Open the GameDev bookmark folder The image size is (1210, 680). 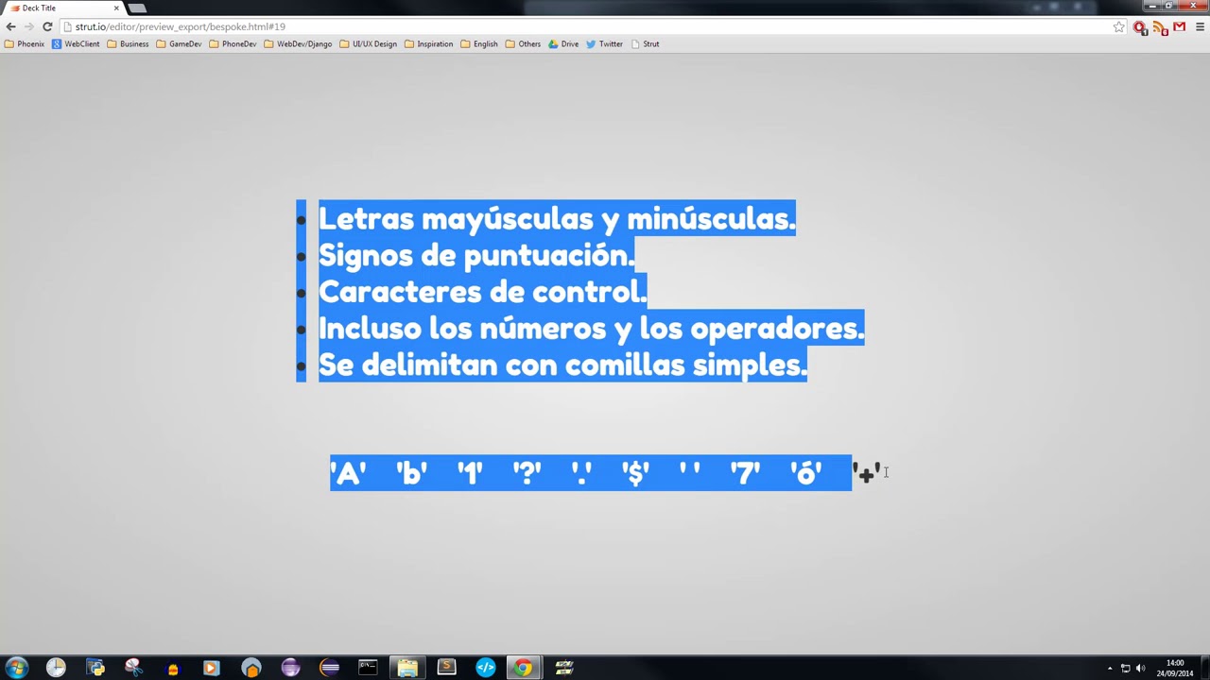(179, 43)
